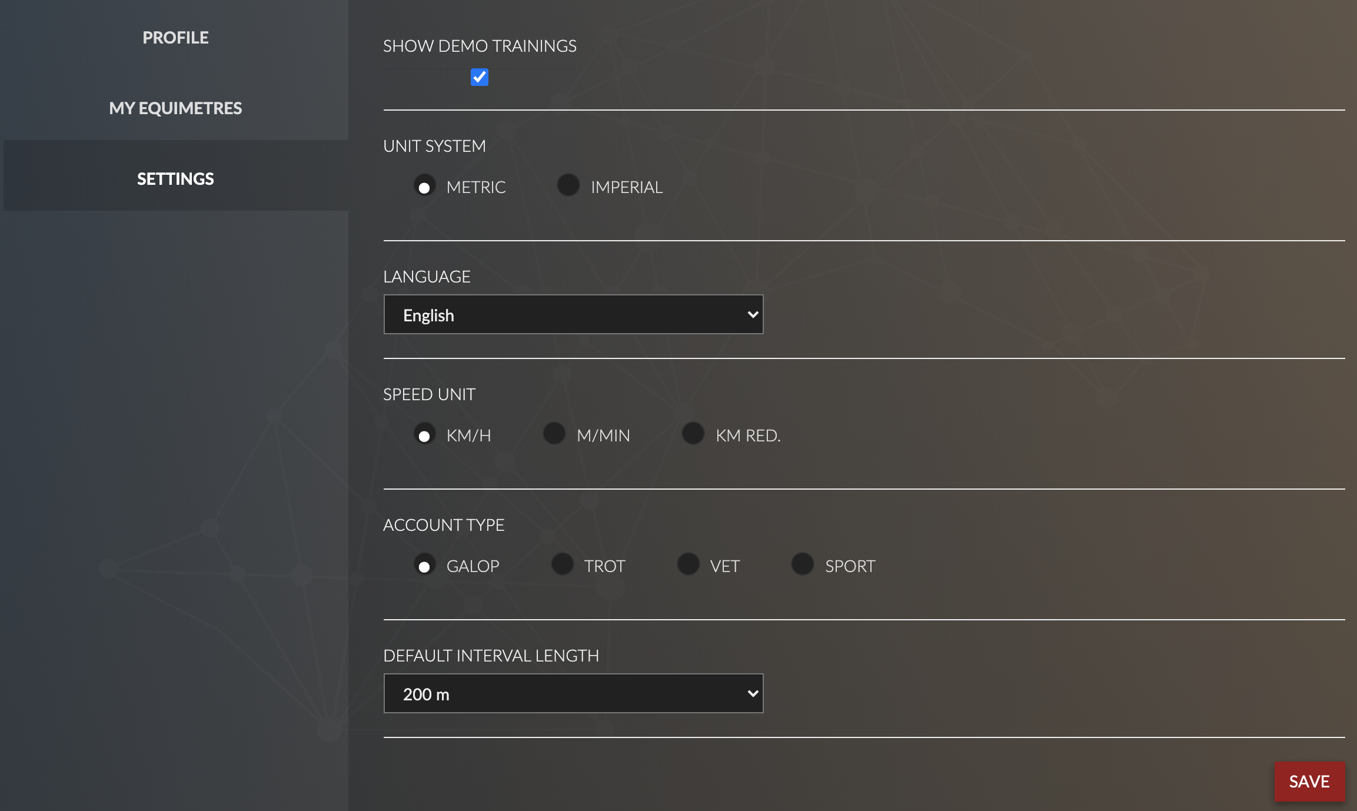Set account type to Vet

pos(689,564)
